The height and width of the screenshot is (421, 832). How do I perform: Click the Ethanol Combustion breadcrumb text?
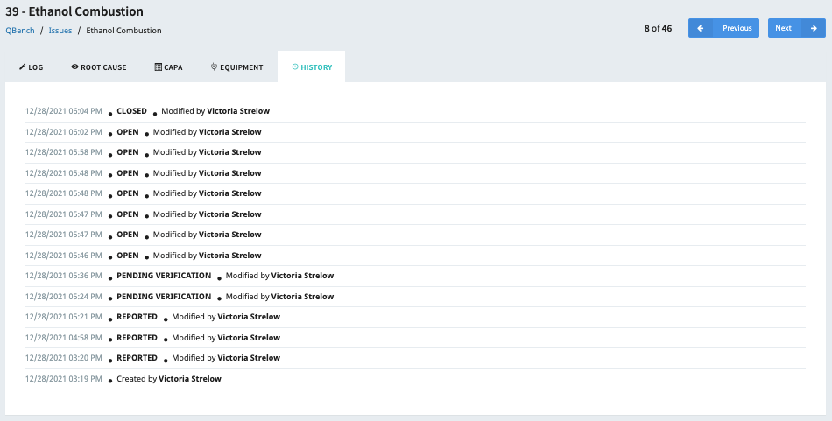[x=123, y=31]
